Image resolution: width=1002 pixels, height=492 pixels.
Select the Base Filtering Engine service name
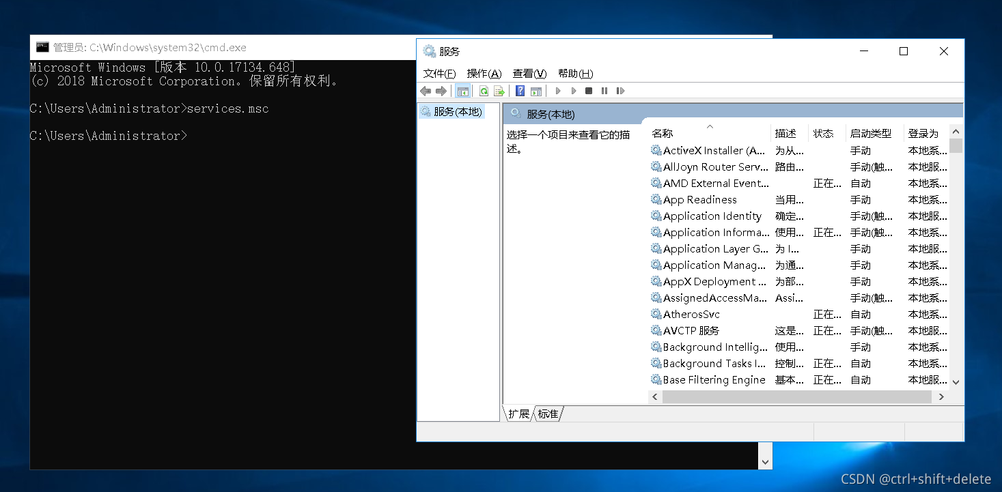point(714,379)
